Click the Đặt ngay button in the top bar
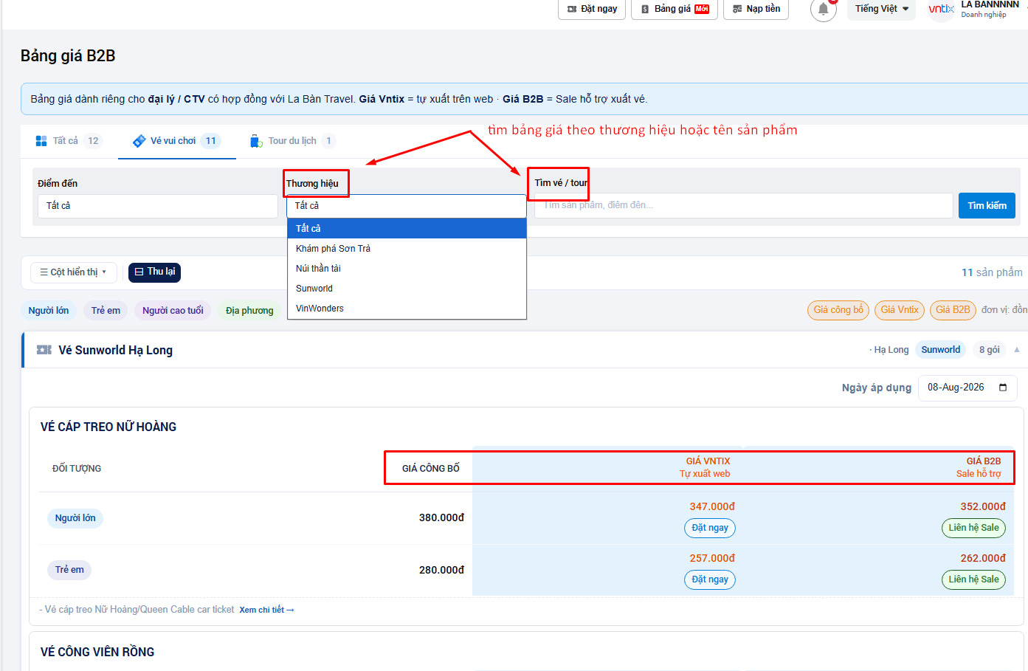 (593, 9)
